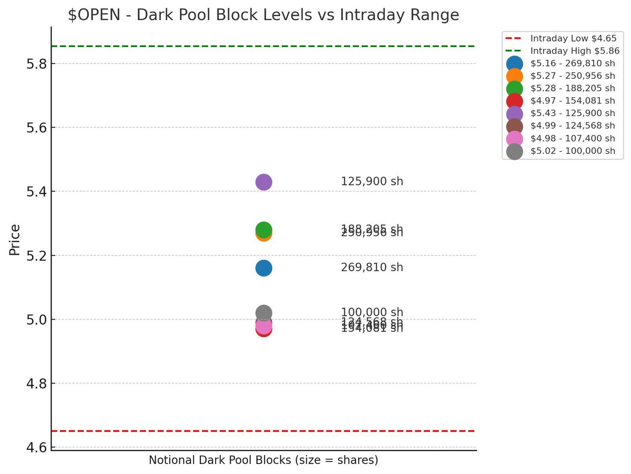Click the legend entry 'Intraday High $5.86'
Viewport: 631px width, 474px height.
click(562, 51)
